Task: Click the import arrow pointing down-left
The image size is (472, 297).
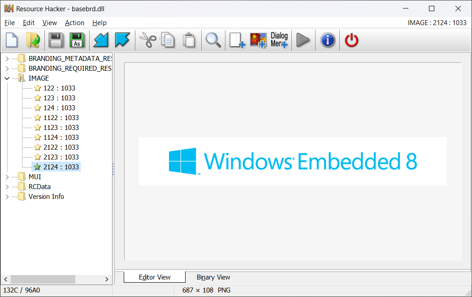Action: (101, 40)
